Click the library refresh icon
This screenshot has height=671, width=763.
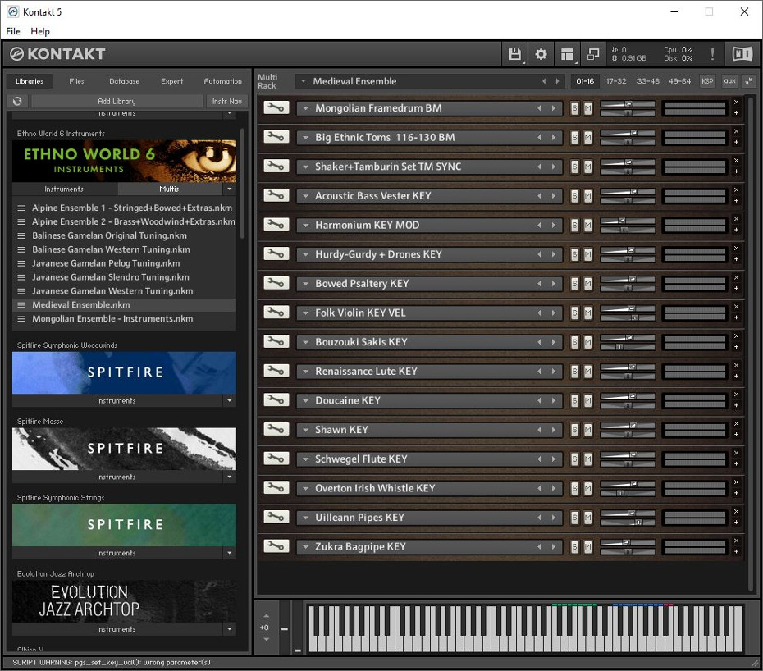point(17,101)
